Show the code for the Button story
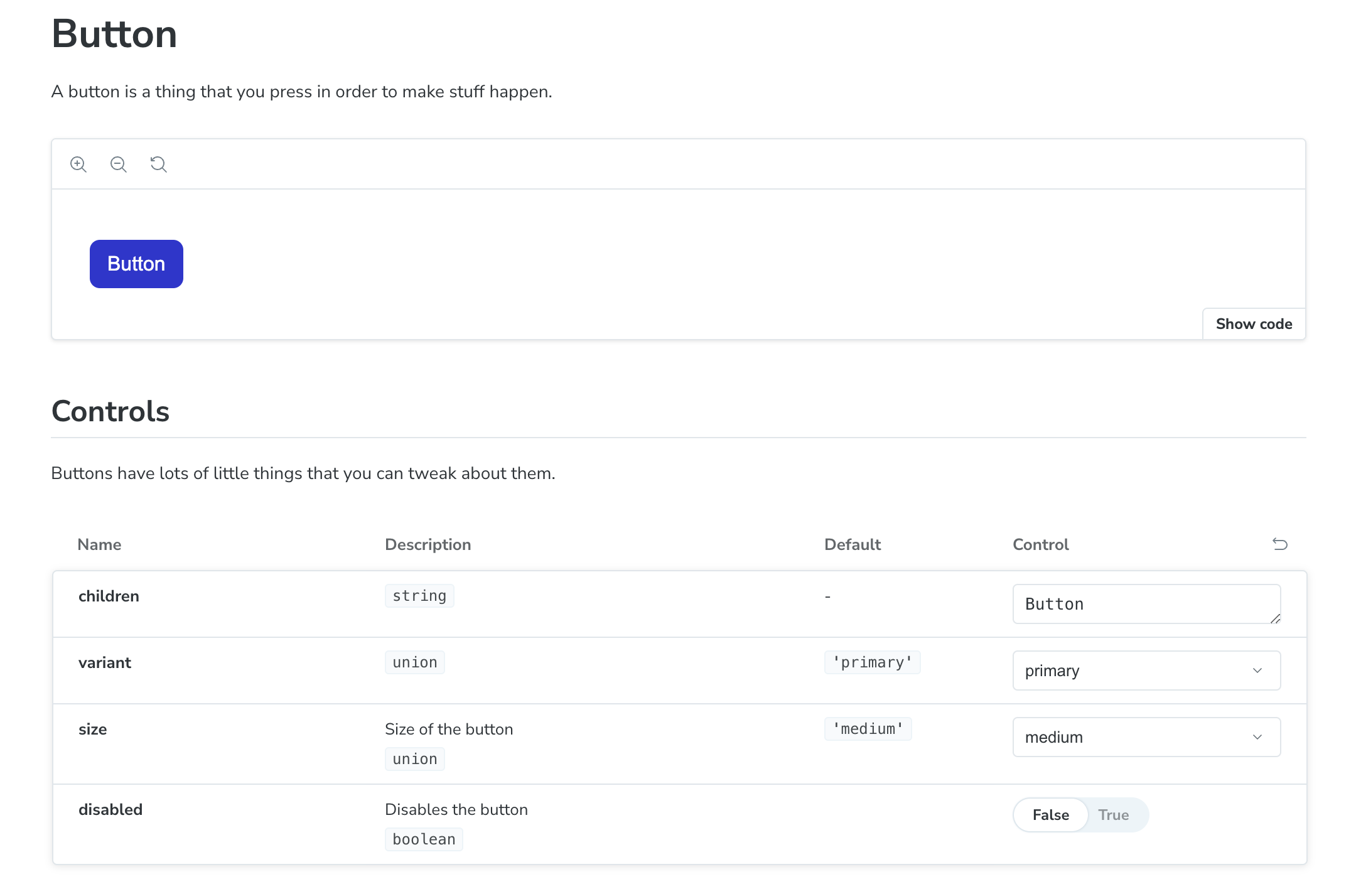 pyautogui.click(x=1254, y=323)
